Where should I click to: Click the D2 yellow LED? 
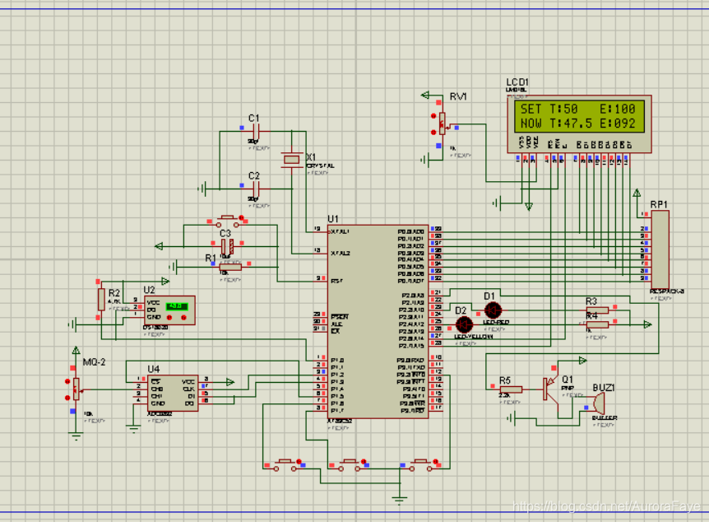pyautogui.click(x=464, y=324)
